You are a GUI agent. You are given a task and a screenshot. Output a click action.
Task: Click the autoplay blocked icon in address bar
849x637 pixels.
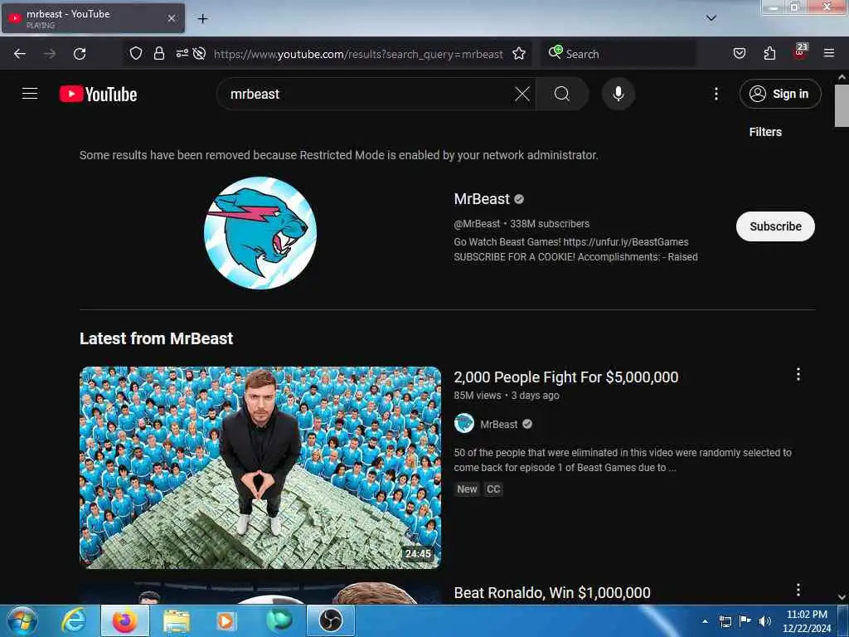click(x=199, y=53)
